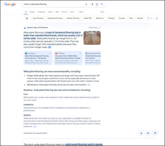Open the More search categories menu
This screenshot has width=165, height=146.
pos(81,12)
